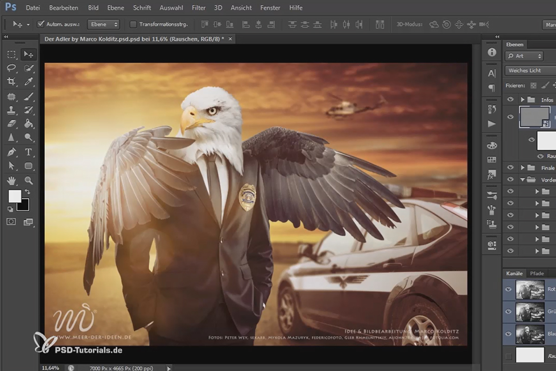Choose the Type tool
This screenshot has width=556, height=371.
[x=28, y=152]
